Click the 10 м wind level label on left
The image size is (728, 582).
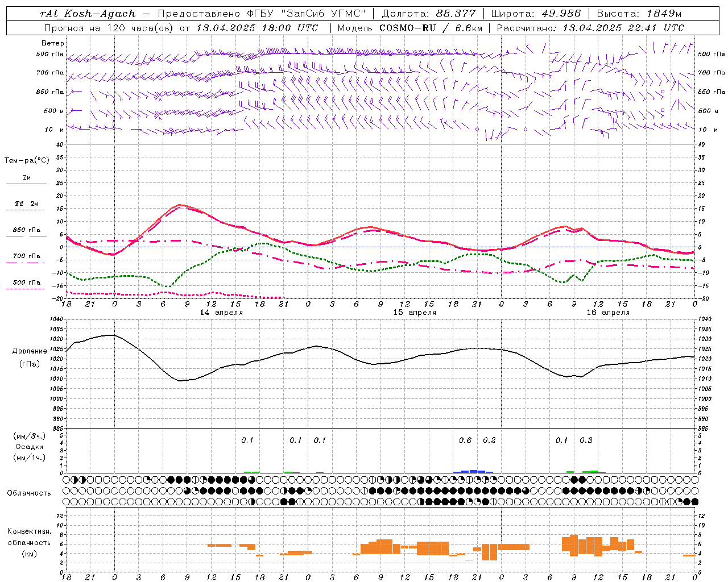pyautogui.click(x=55, y=130)
